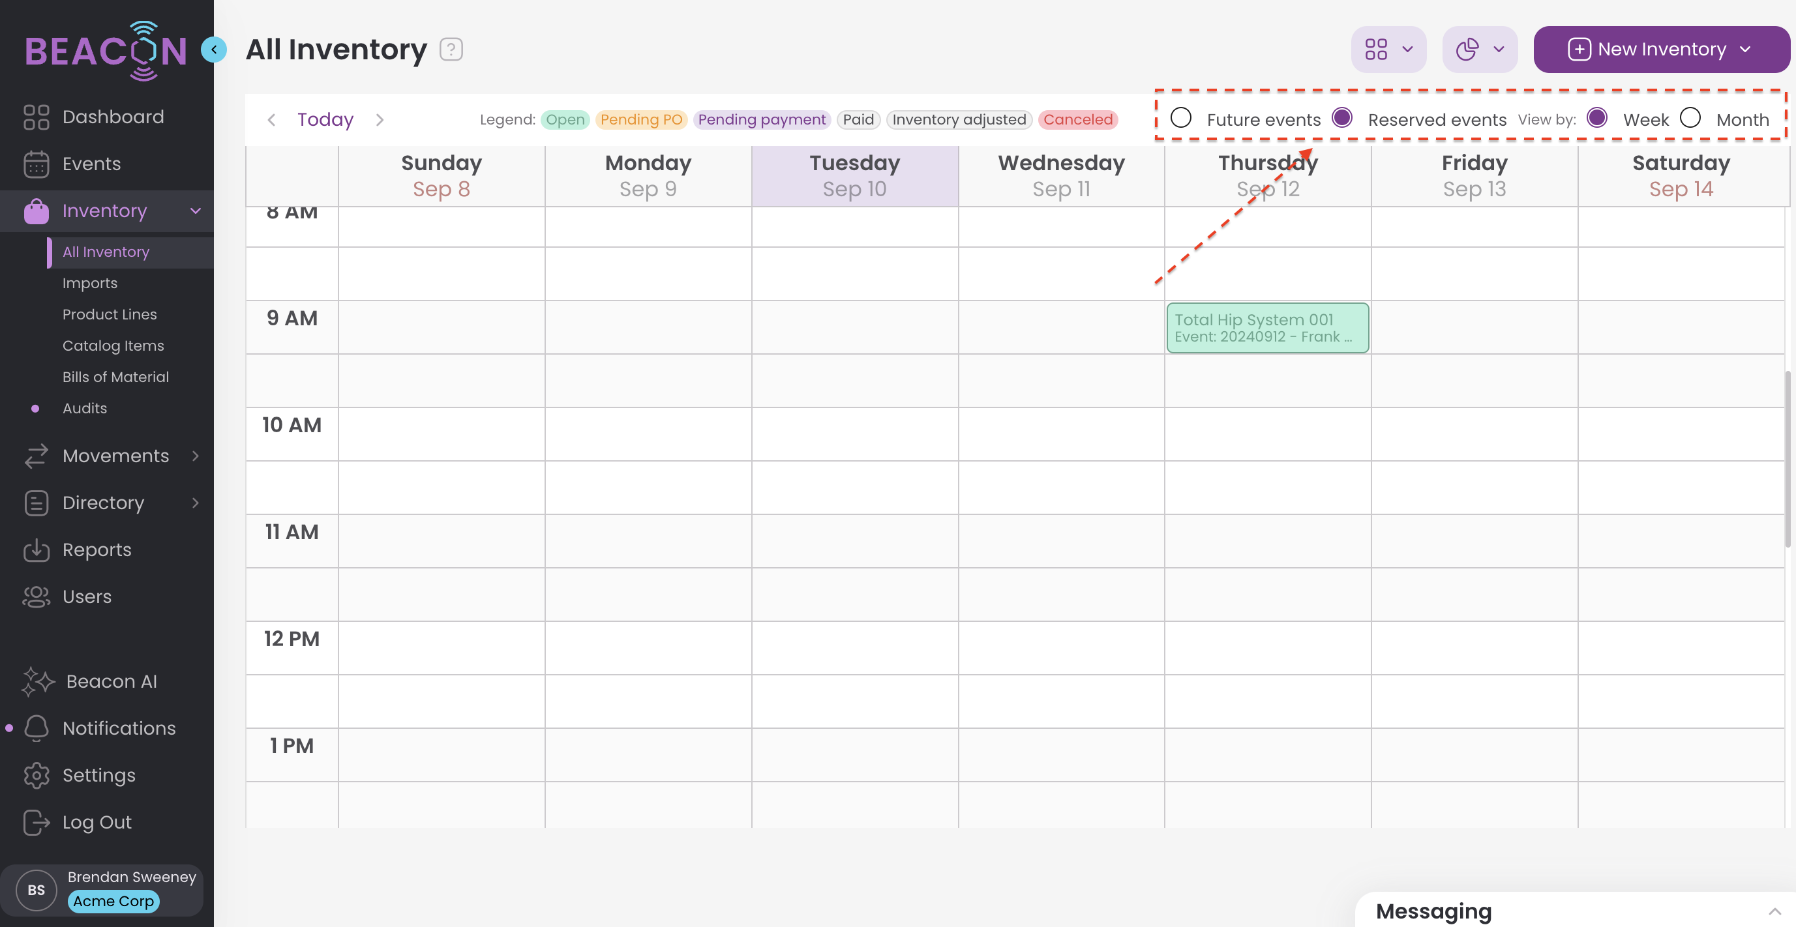
Task: Open the chart dropdown arrow
Action: point(1498,50)
